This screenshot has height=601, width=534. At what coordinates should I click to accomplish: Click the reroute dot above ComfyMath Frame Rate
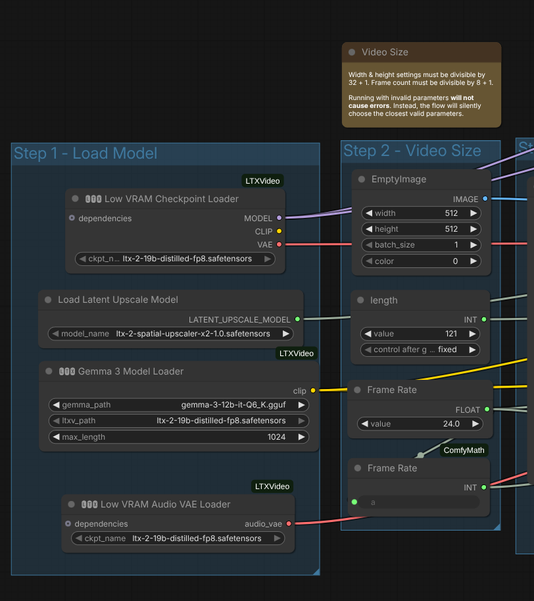tap(421, 455)
